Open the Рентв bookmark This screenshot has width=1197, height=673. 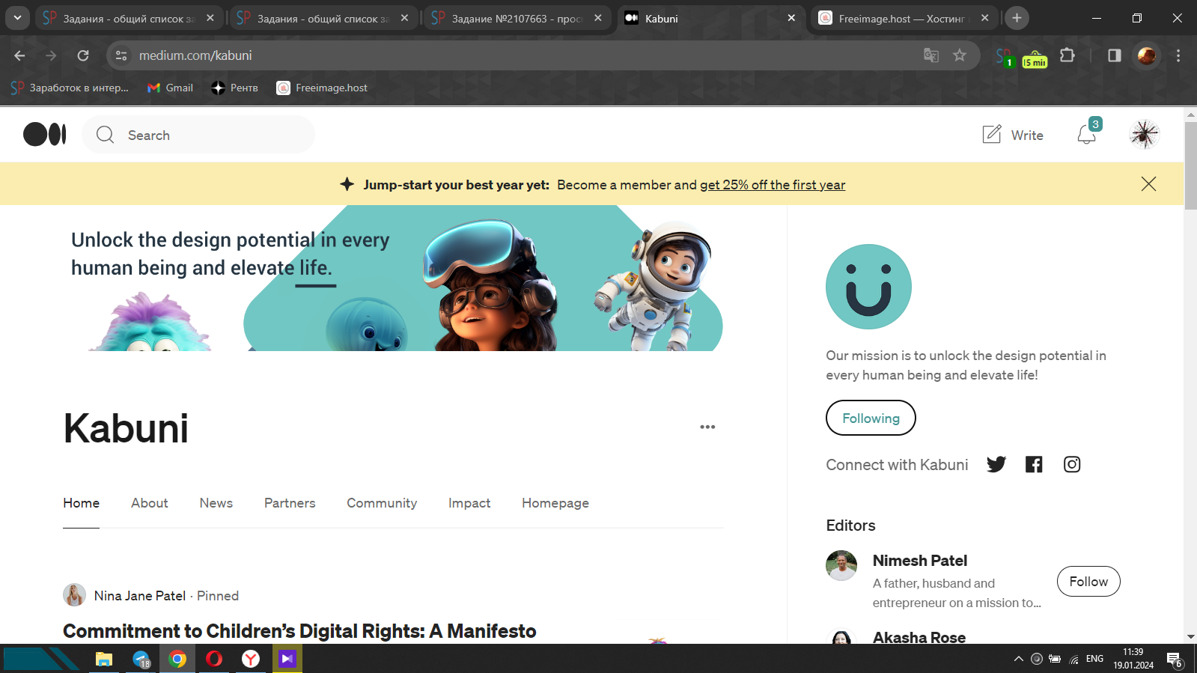[x=234, y=88]
